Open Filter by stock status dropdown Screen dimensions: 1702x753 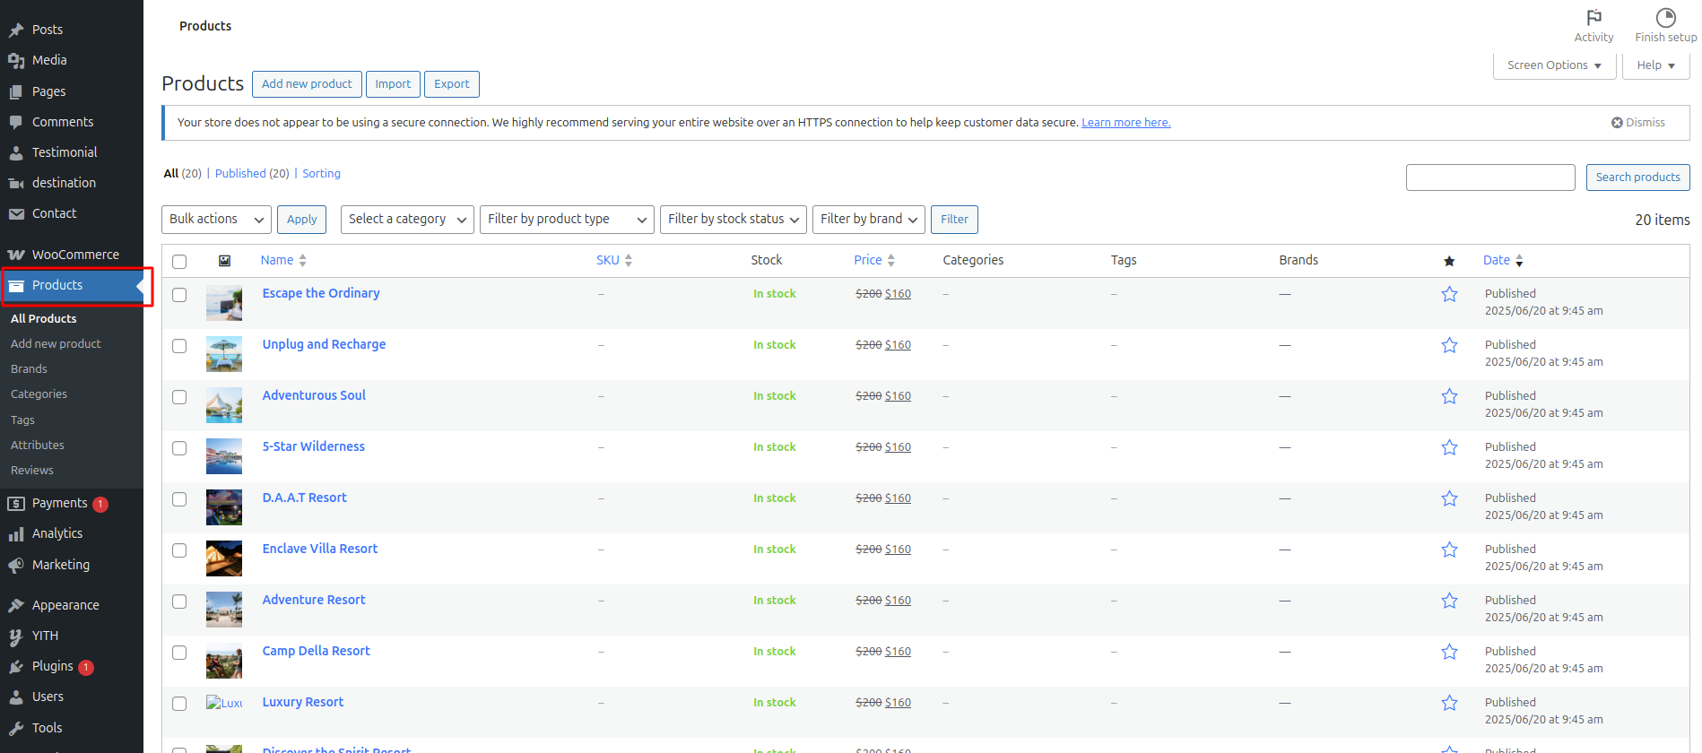733,220
